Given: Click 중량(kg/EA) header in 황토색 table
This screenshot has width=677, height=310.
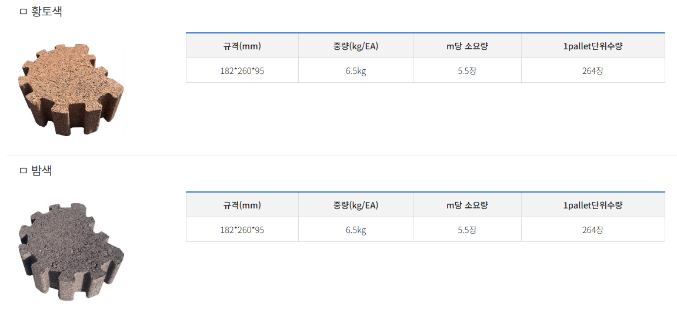Looking at the screenshot, I should tap(356, 46).
